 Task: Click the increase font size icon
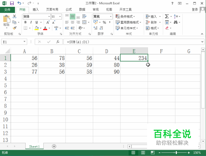click(x=48, y=22)
